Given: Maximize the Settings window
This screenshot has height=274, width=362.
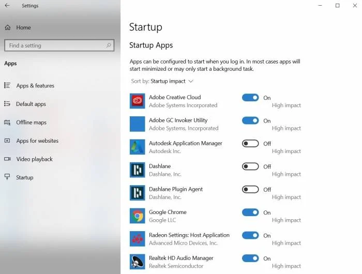Looking at the screenshot, I should click(337, 5).
